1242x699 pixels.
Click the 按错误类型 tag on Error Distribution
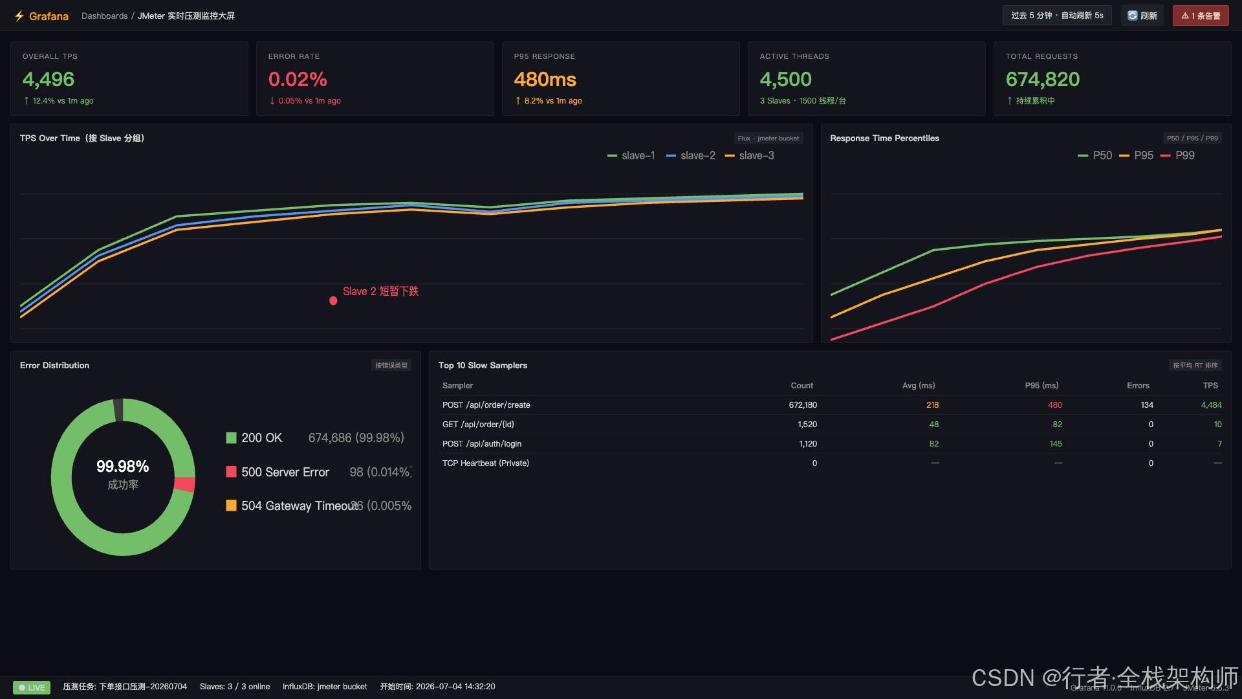pos(391,366)
